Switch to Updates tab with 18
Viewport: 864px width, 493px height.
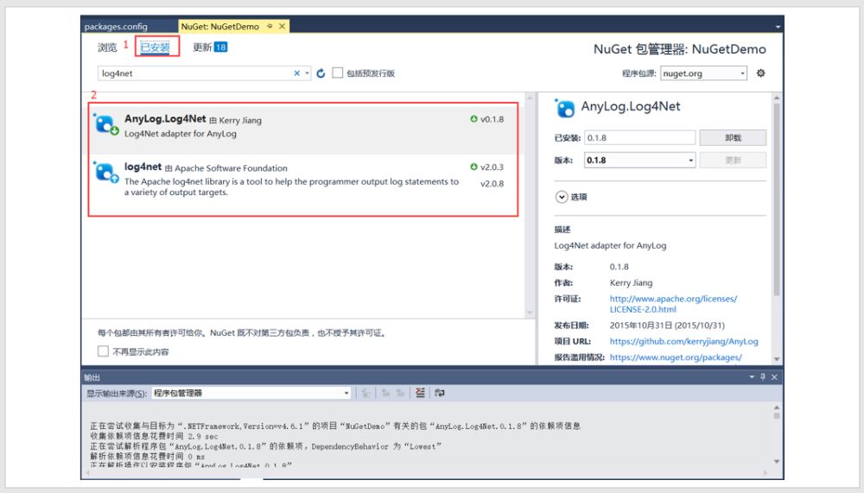click(x=210, y=47)
